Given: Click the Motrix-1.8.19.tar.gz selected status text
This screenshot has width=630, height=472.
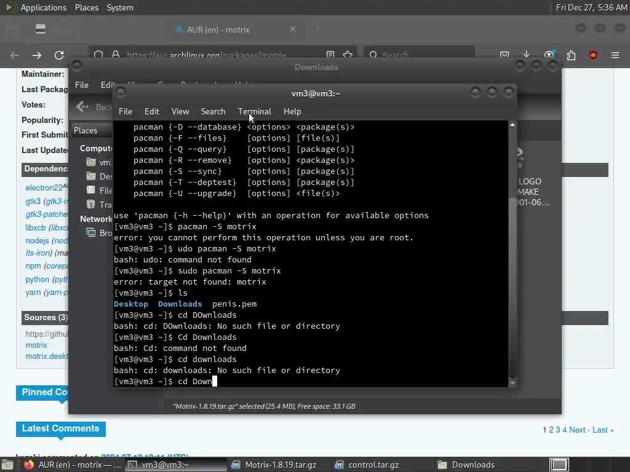Looking at the screenshot, I should pos(264,406).
